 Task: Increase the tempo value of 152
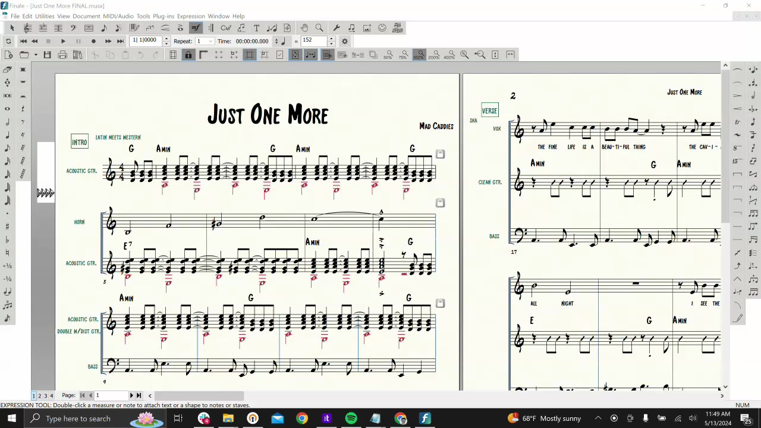(332, 39)
